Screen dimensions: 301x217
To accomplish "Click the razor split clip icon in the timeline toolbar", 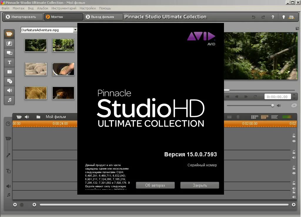I will pos(229,117).
